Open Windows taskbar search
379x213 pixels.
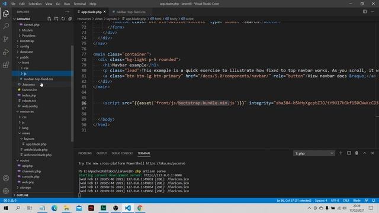18,208
